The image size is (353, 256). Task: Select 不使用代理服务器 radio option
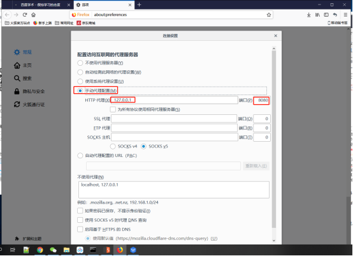pos(80,63)
